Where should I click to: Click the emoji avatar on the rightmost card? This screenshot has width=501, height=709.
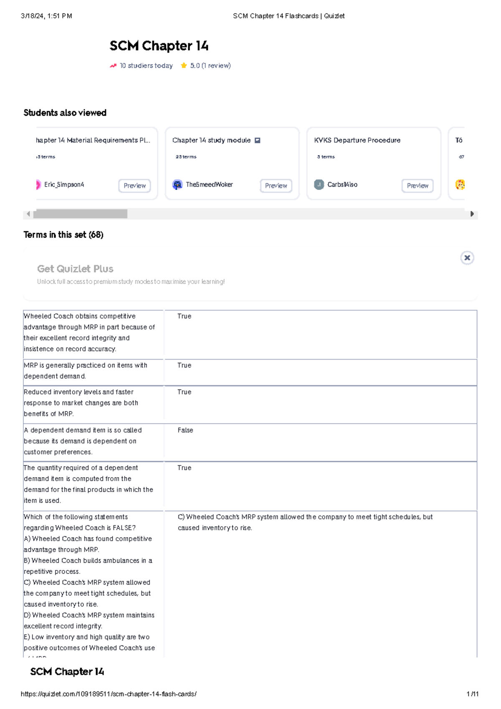pos(459,184)
